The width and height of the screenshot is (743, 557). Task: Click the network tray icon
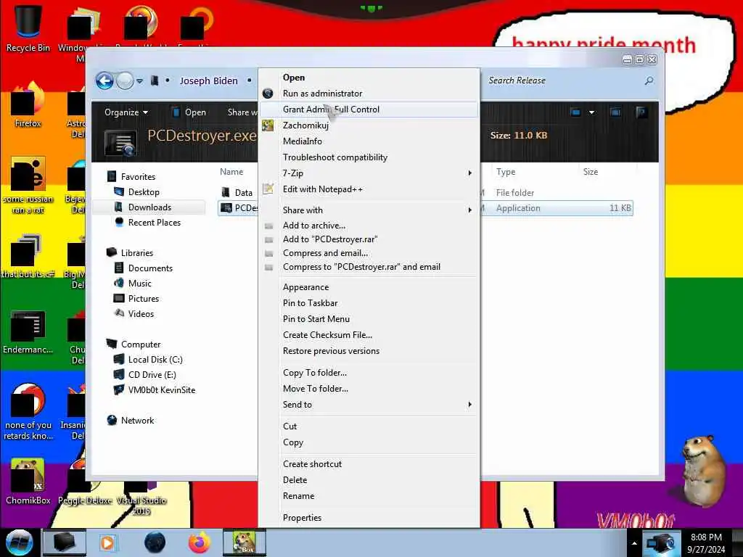coord(660,542)
